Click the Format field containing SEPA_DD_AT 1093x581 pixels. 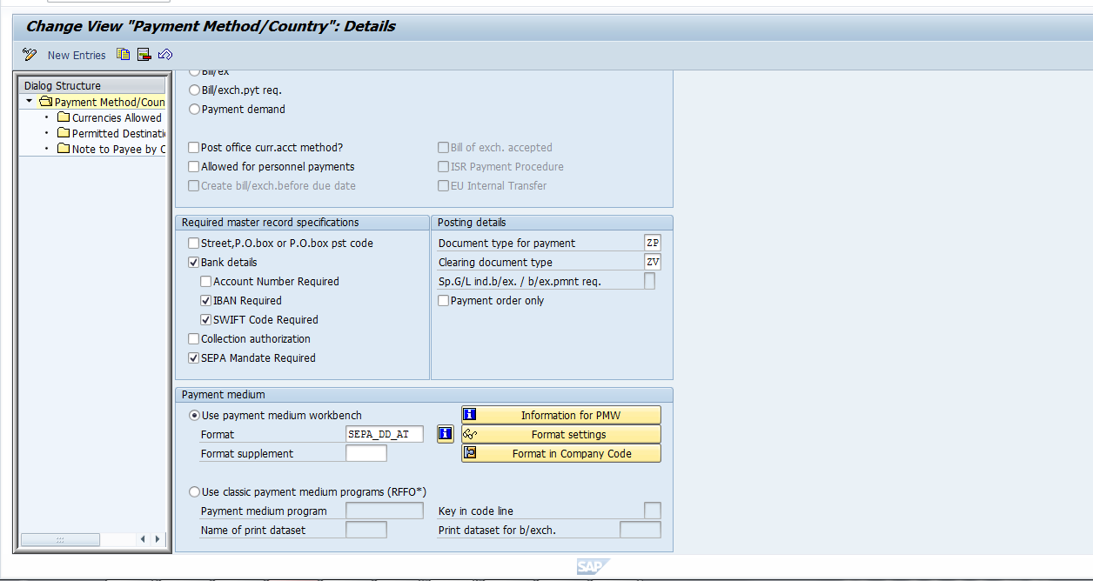[x=385, y=434]
